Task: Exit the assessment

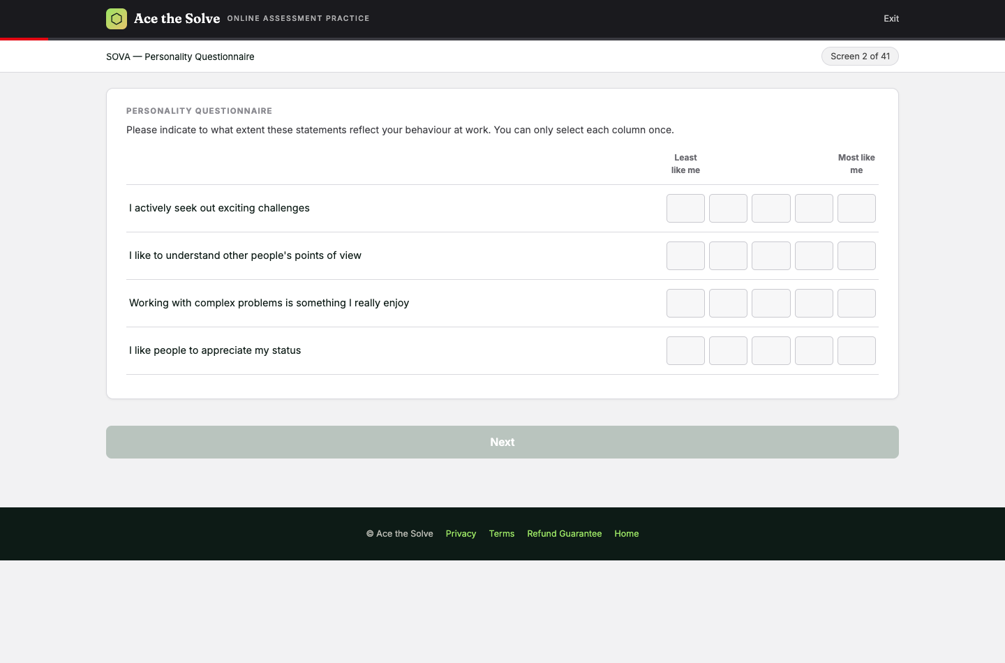Action: 891,19
